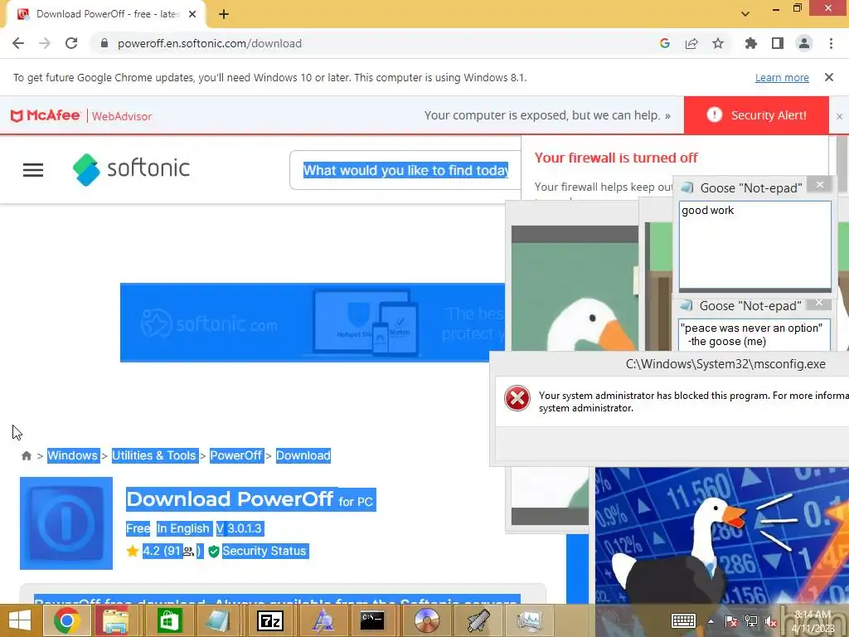The image size is (849, 637).
Task: Click the red error icon in msconfig dialog
Action: [517, 399]
